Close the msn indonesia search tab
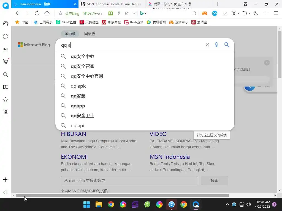The width and height of the screenshot is (282, 211). pos(75,4)
